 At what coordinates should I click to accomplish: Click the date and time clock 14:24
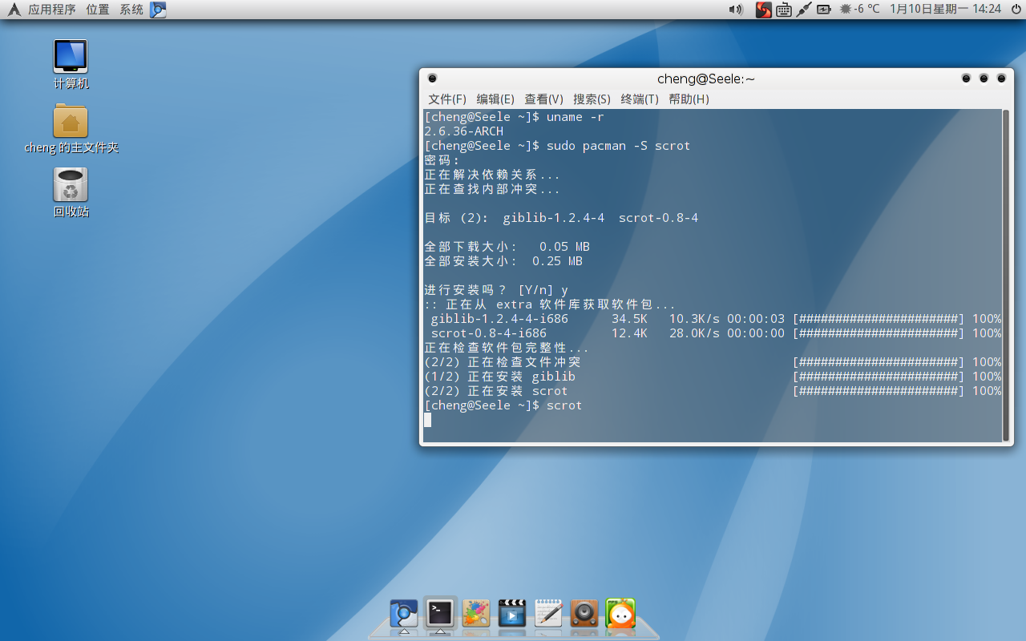tap(946, 10)
